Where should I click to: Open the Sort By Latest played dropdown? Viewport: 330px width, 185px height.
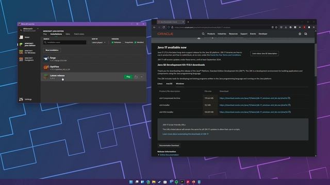tap(99, 42)
